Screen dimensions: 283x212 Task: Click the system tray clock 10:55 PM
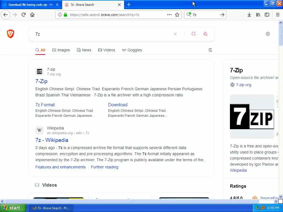pos(273,208)
